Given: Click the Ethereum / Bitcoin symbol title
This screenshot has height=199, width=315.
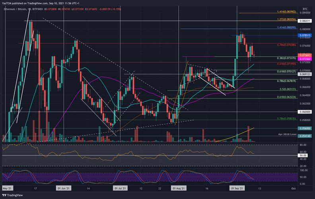Looking at the screenshot, I should pos(16,8).
